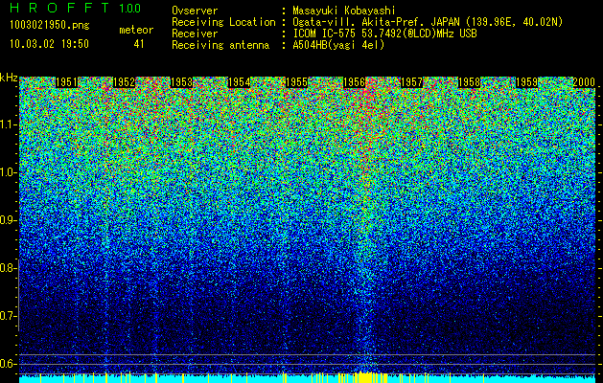Click the 1953 time marker
603x383 pixels.
(181, 82)
